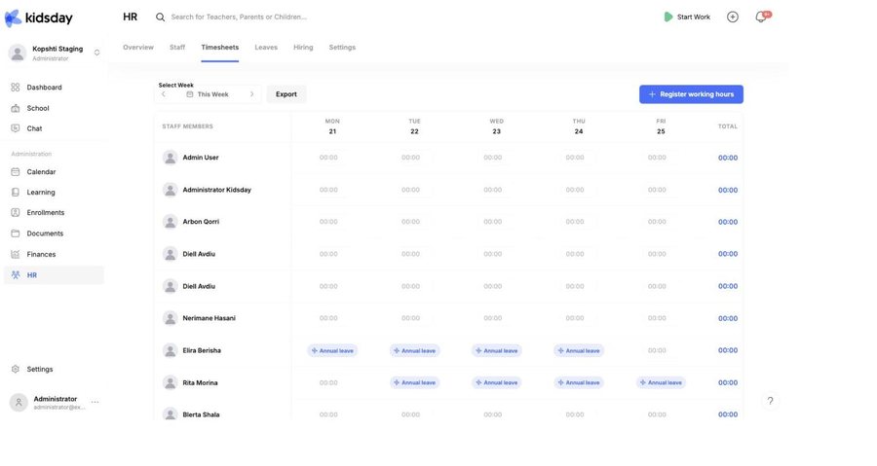The image size is (877, 466).
Task: Open the help question mark button
Action: [x=770, y=401]
